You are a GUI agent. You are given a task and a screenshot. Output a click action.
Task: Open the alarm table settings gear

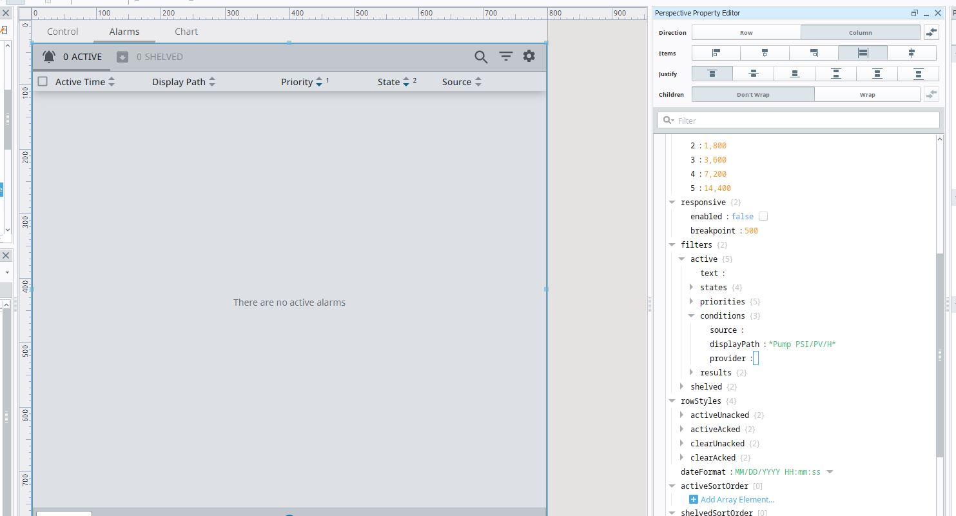529,56
